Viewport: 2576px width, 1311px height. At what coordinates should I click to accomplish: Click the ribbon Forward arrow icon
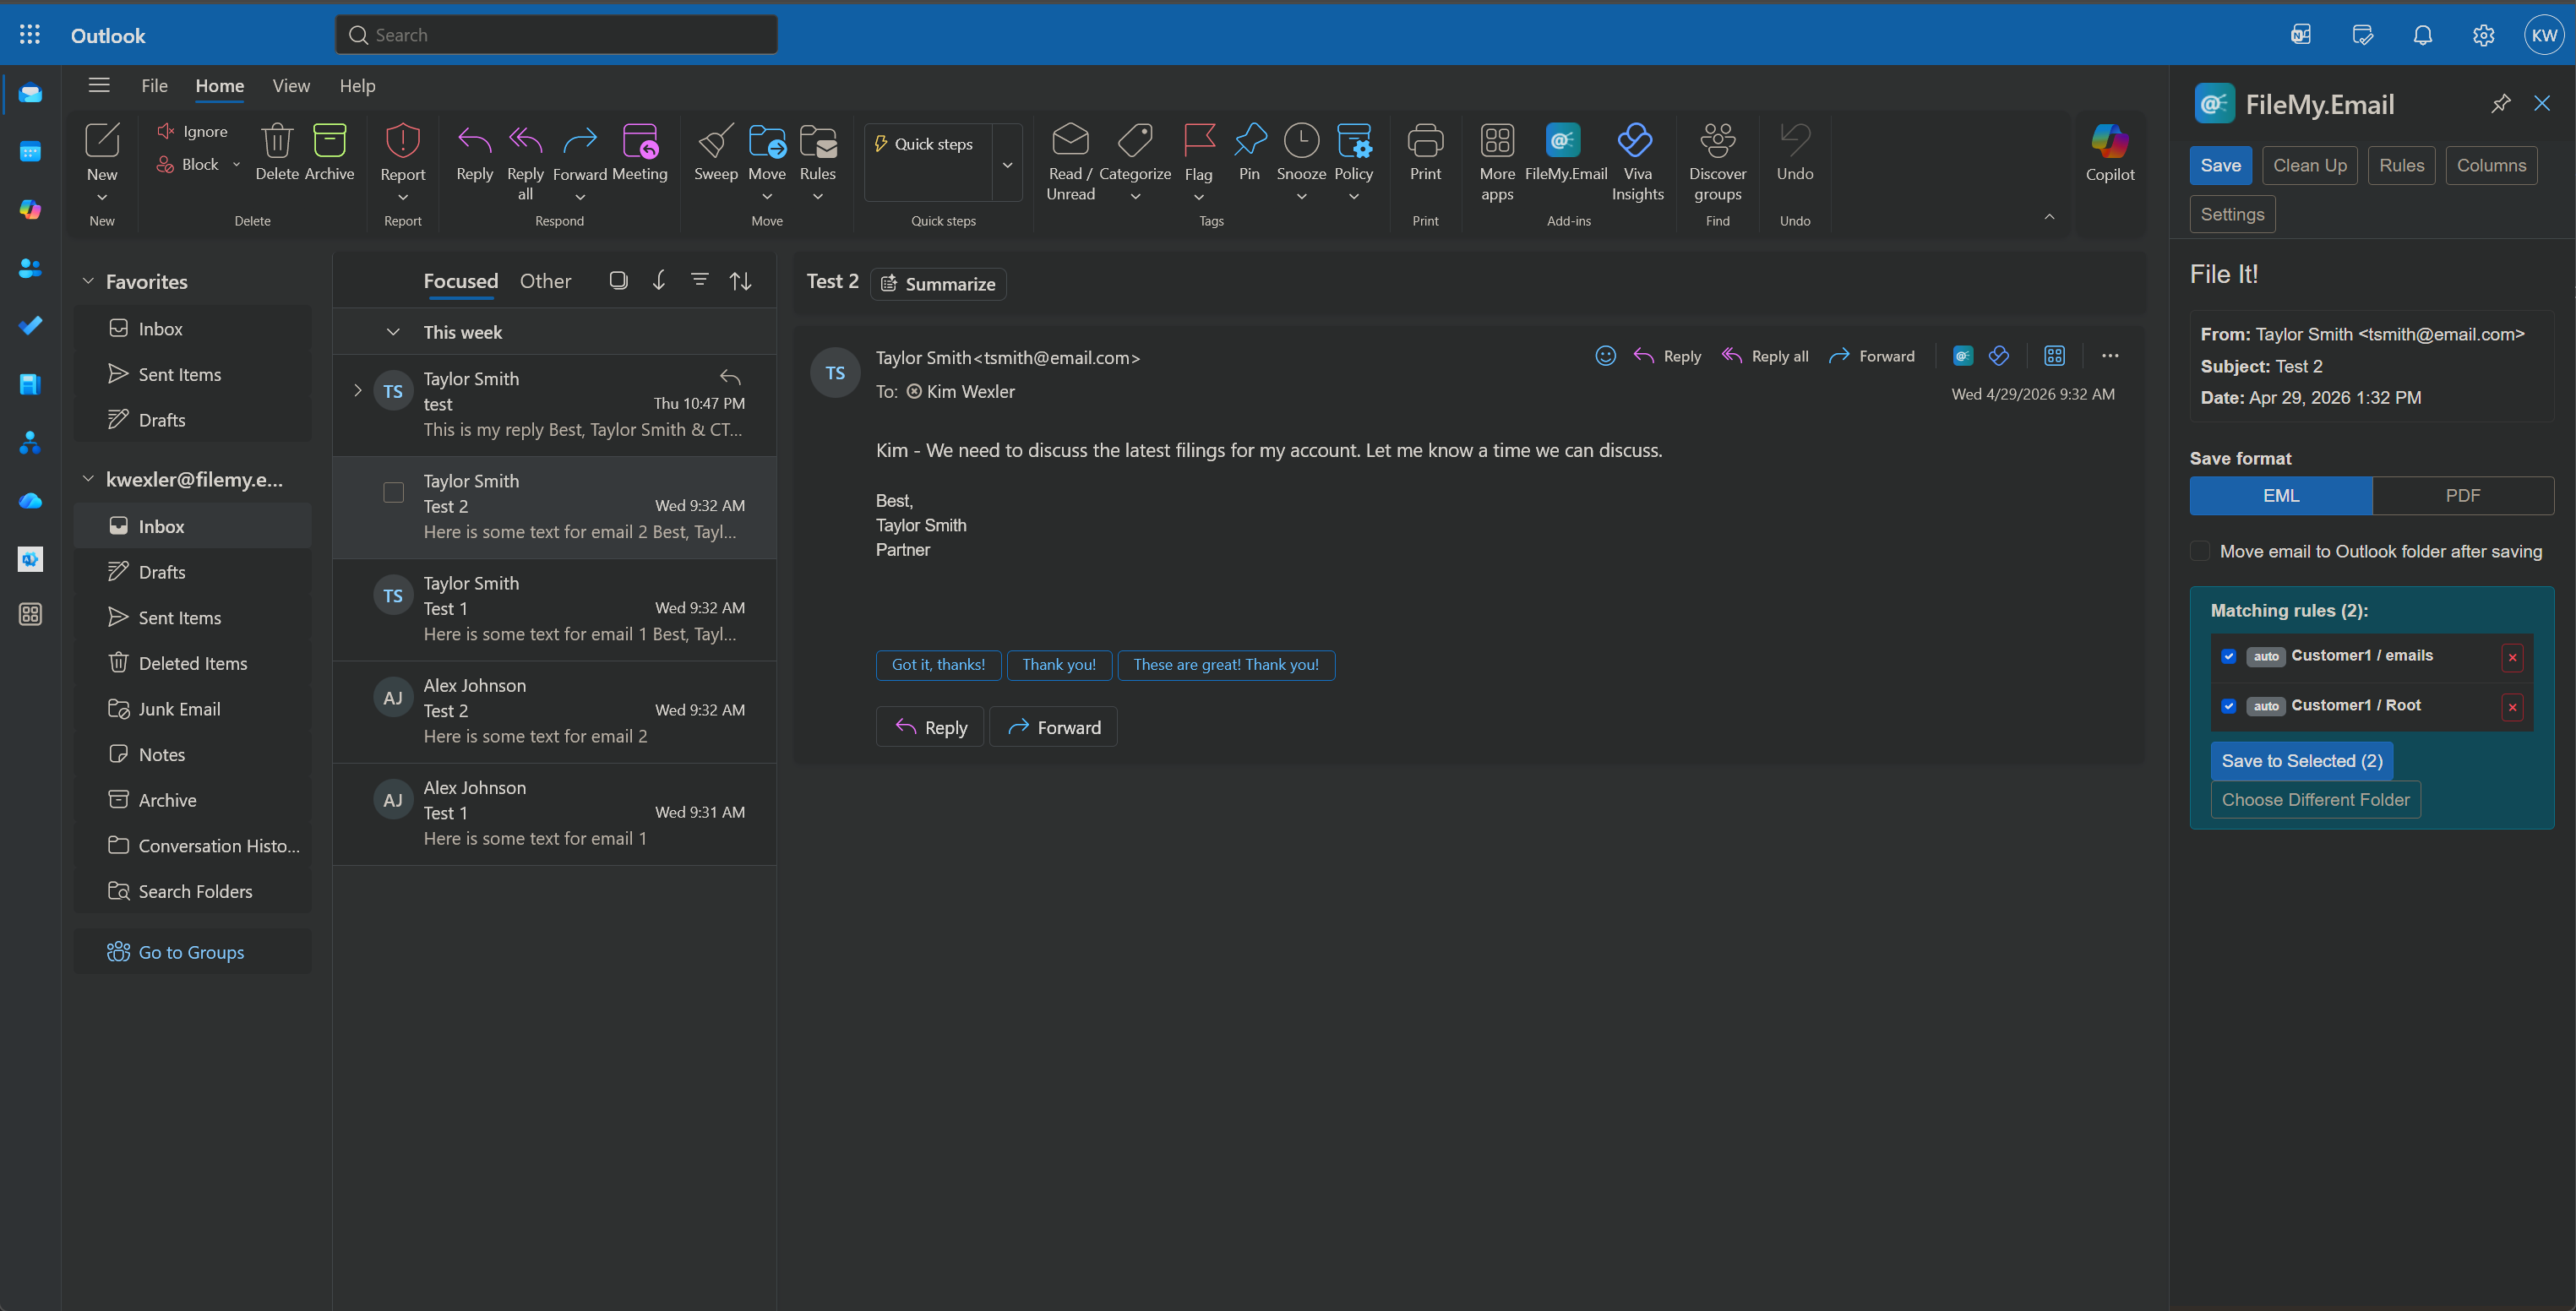point(580,141)
